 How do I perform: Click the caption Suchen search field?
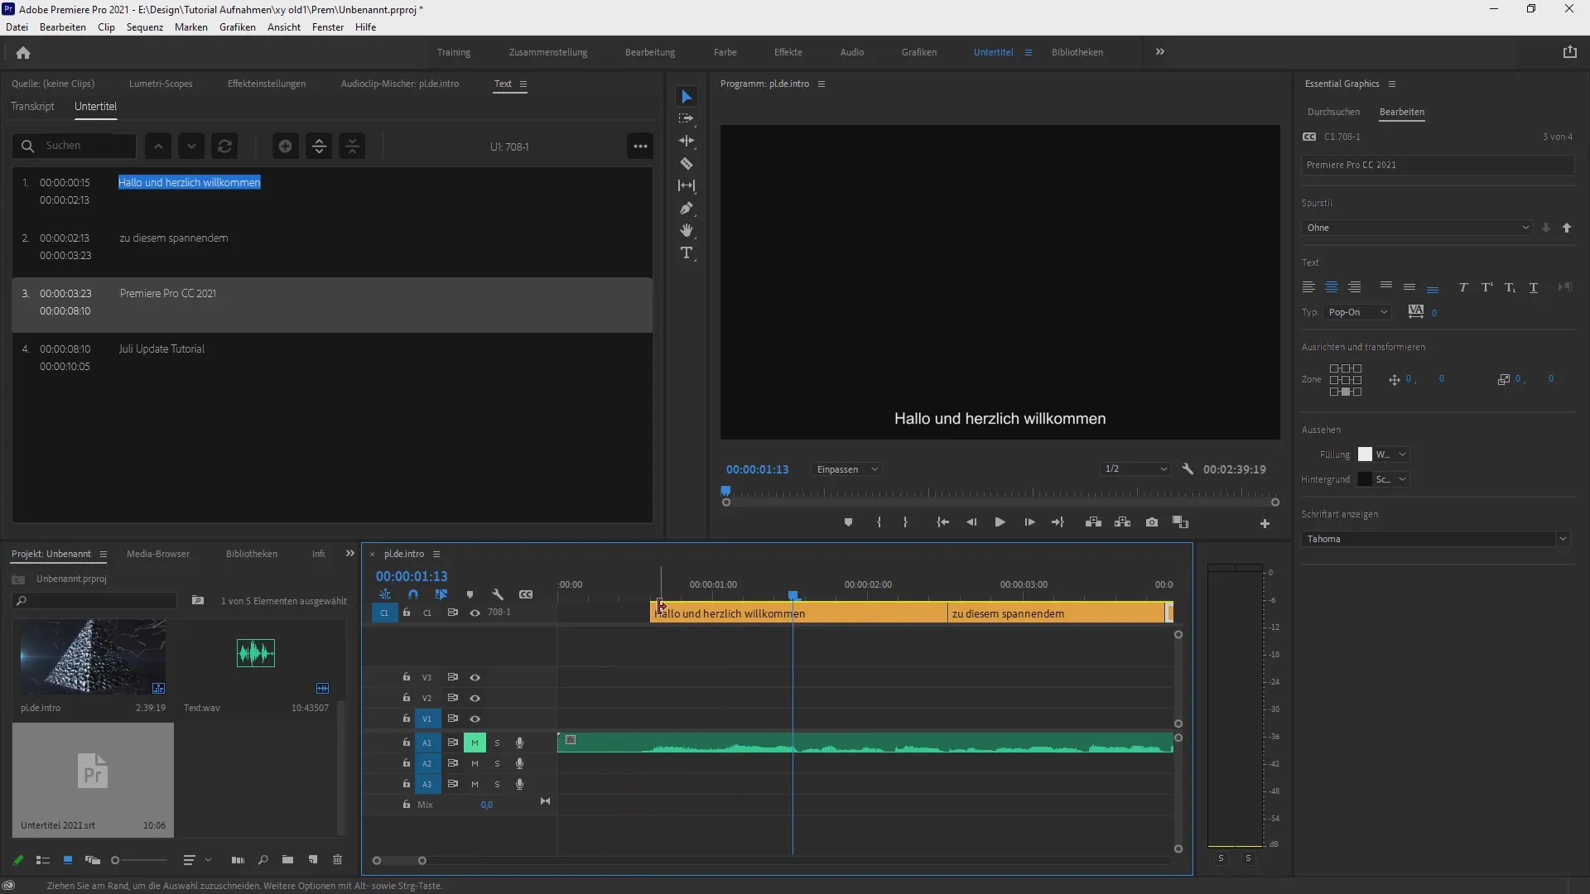click(75, 146)
